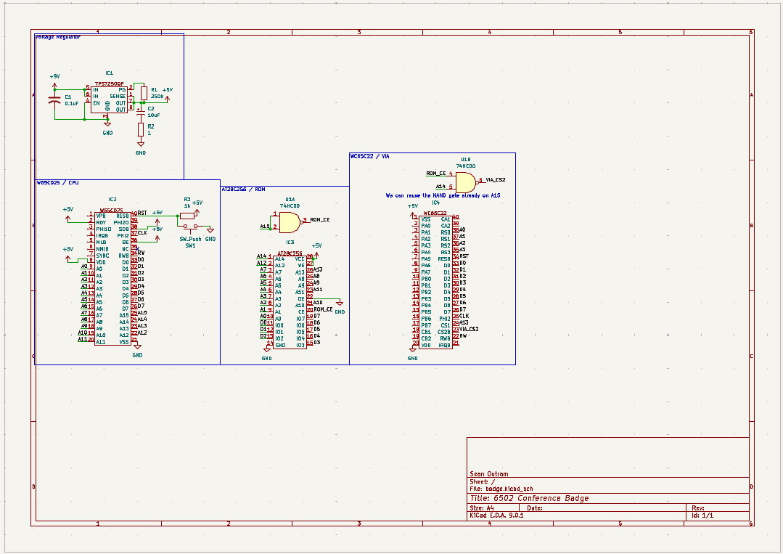Select the W65C22 VIA chip body
The width and height of the screenshot is (783, 554).
point(435,281)
